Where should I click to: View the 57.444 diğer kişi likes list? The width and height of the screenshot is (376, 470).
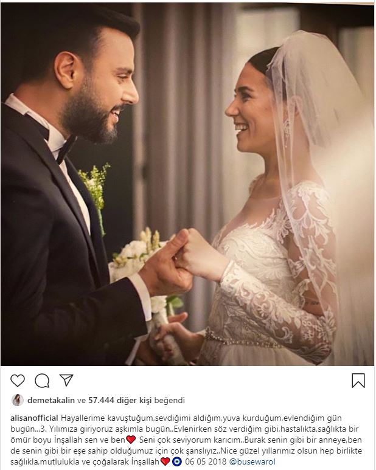click(x=120, y=401)
